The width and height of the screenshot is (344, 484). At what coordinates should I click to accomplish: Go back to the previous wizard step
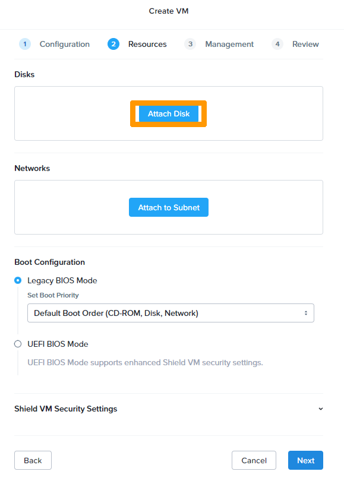click(x=32, y=460)
